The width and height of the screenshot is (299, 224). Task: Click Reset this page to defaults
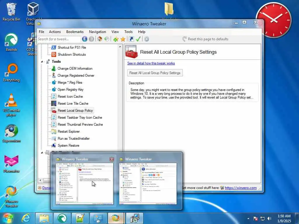click(x=205, y=39)
